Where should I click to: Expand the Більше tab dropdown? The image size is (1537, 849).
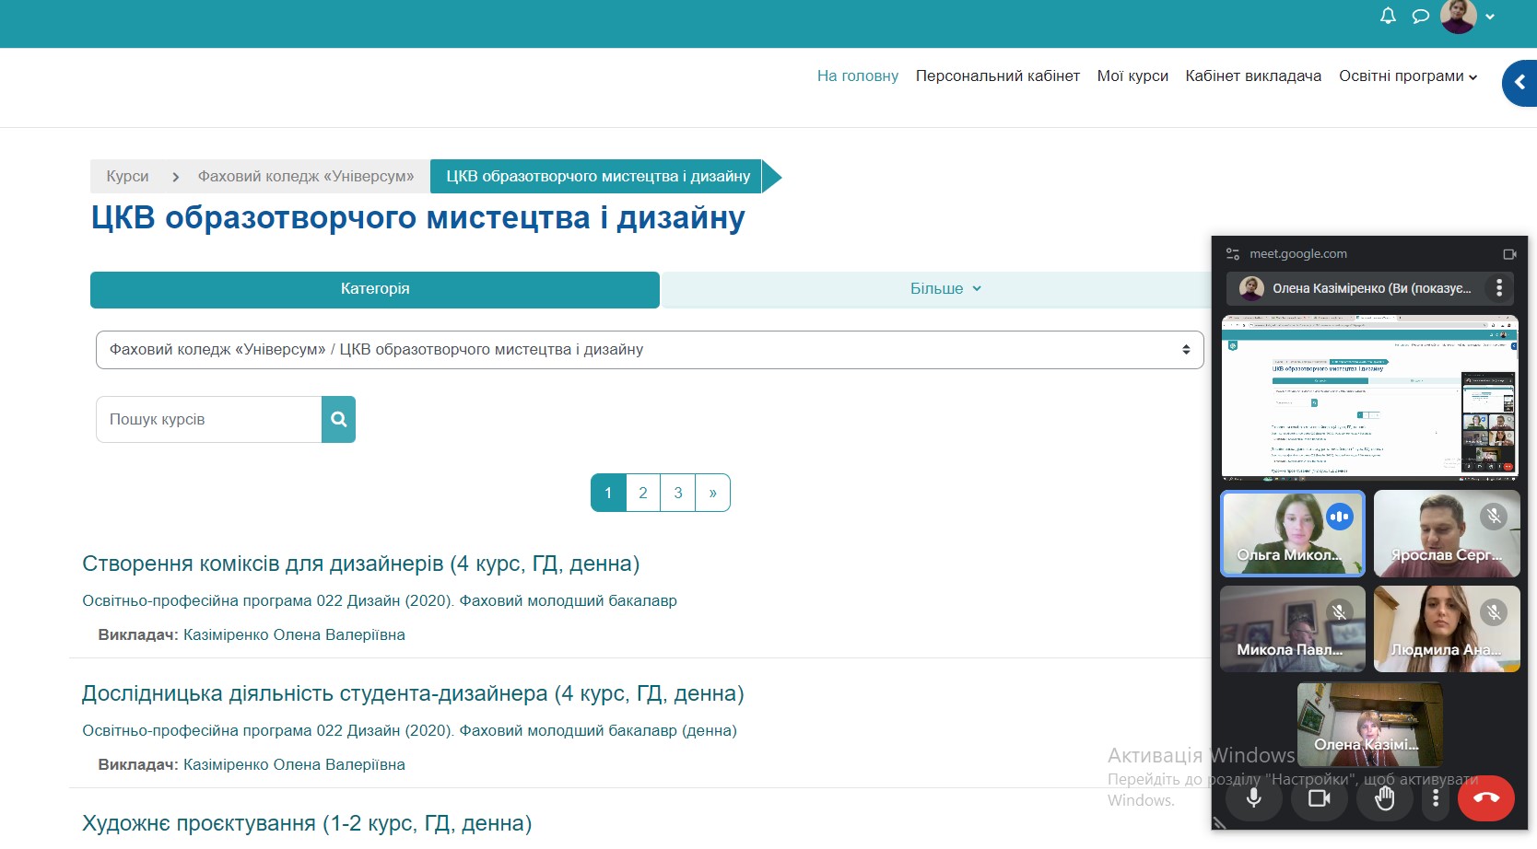coord(944,289)
